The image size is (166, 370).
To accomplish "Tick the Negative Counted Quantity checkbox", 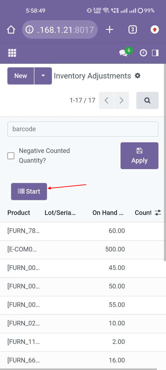I will click(x=11, y=156).
